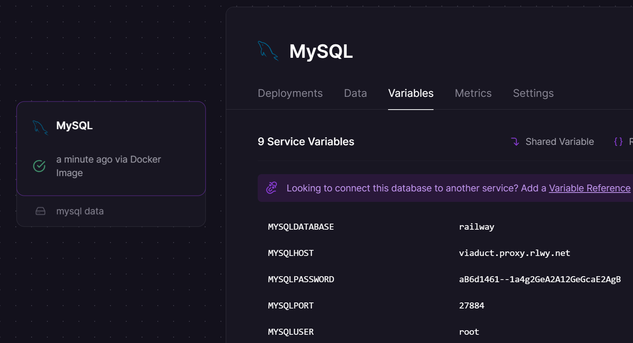
Task: Open the Deployments tab
Action: click(290, 93)
